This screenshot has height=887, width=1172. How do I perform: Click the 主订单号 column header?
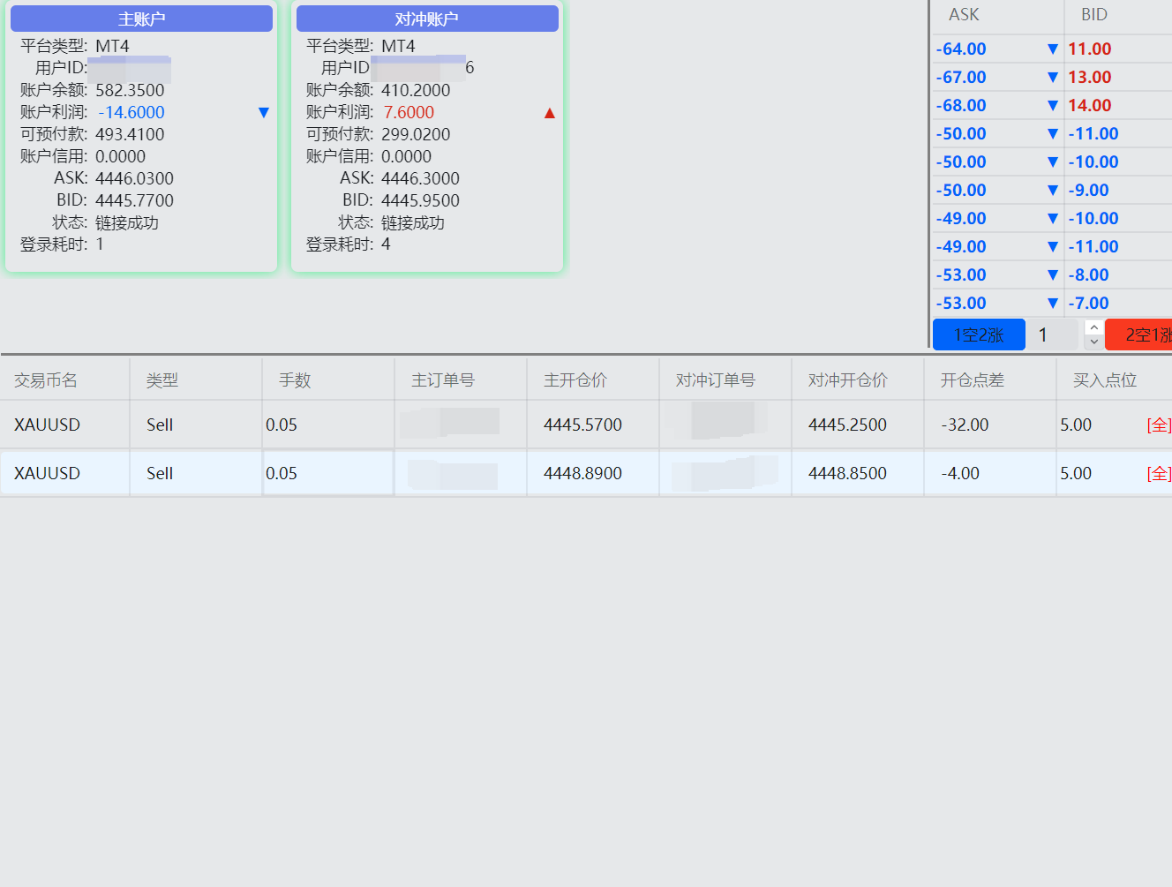pos(443,380)
